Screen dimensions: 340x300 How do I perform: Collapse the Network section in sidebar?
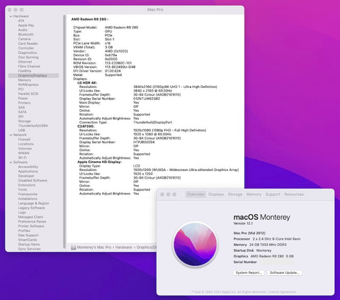(11, 135)
